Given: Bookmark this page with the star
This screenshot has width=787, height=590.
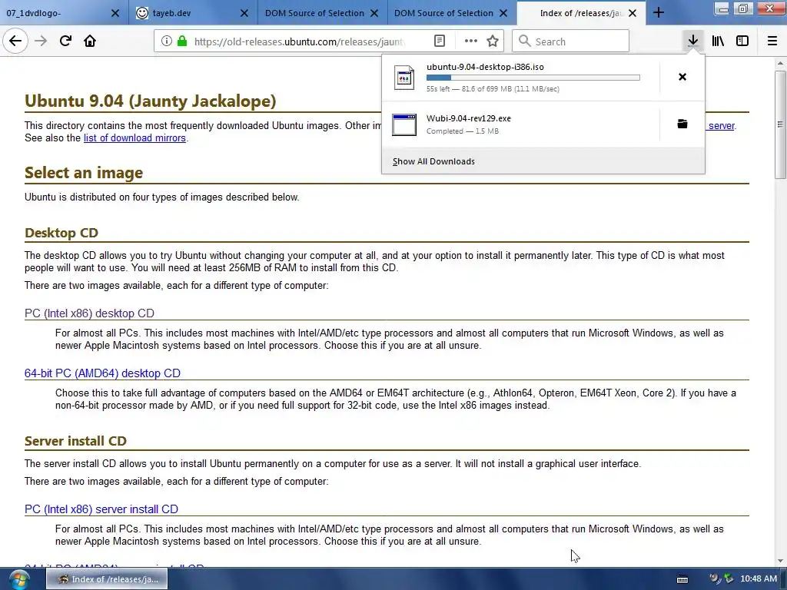Looking at the screenshot, I should coord(493,41).
